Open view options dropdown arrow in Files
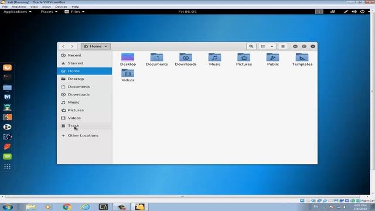Screen dimensions: 375x211 coord(272,46)
